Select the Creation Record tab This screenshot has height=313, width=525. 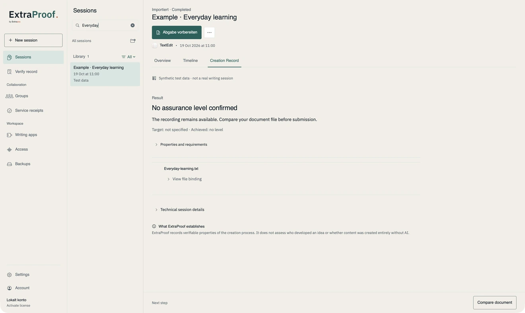point(225,61)
